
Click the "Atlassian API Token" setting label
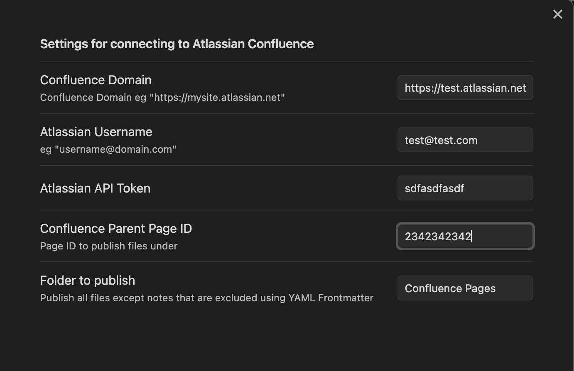pyautogui.click(x=95, y=188)
